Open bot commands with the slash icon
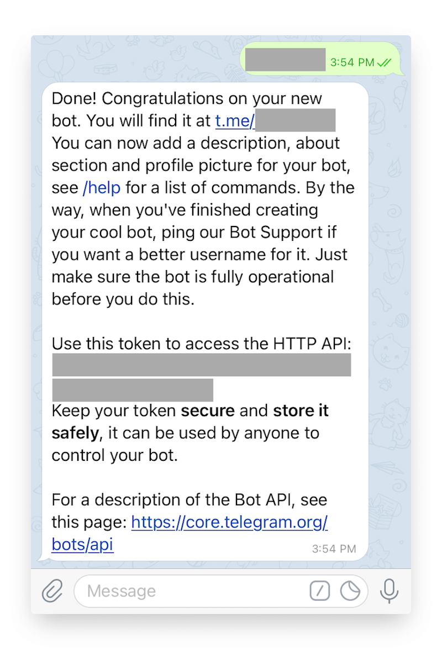This screenshot has height=652, width=442. tap(319, 592)
